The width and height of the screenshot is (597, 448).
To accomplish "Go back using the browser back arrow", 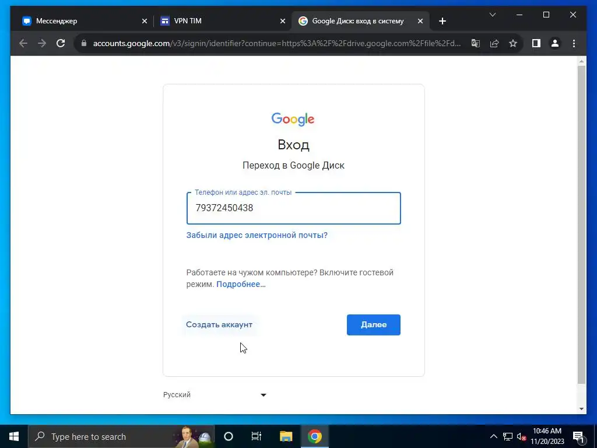I will click(x=23, y=43).
